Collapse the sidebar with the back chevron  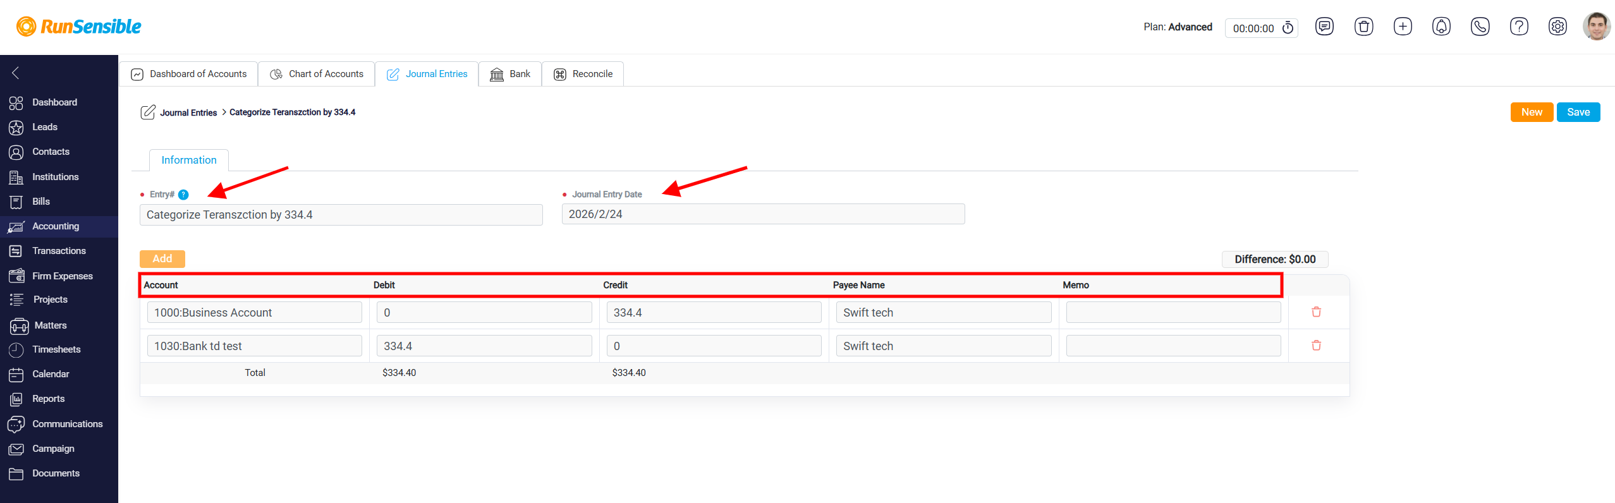click(16, 73)
